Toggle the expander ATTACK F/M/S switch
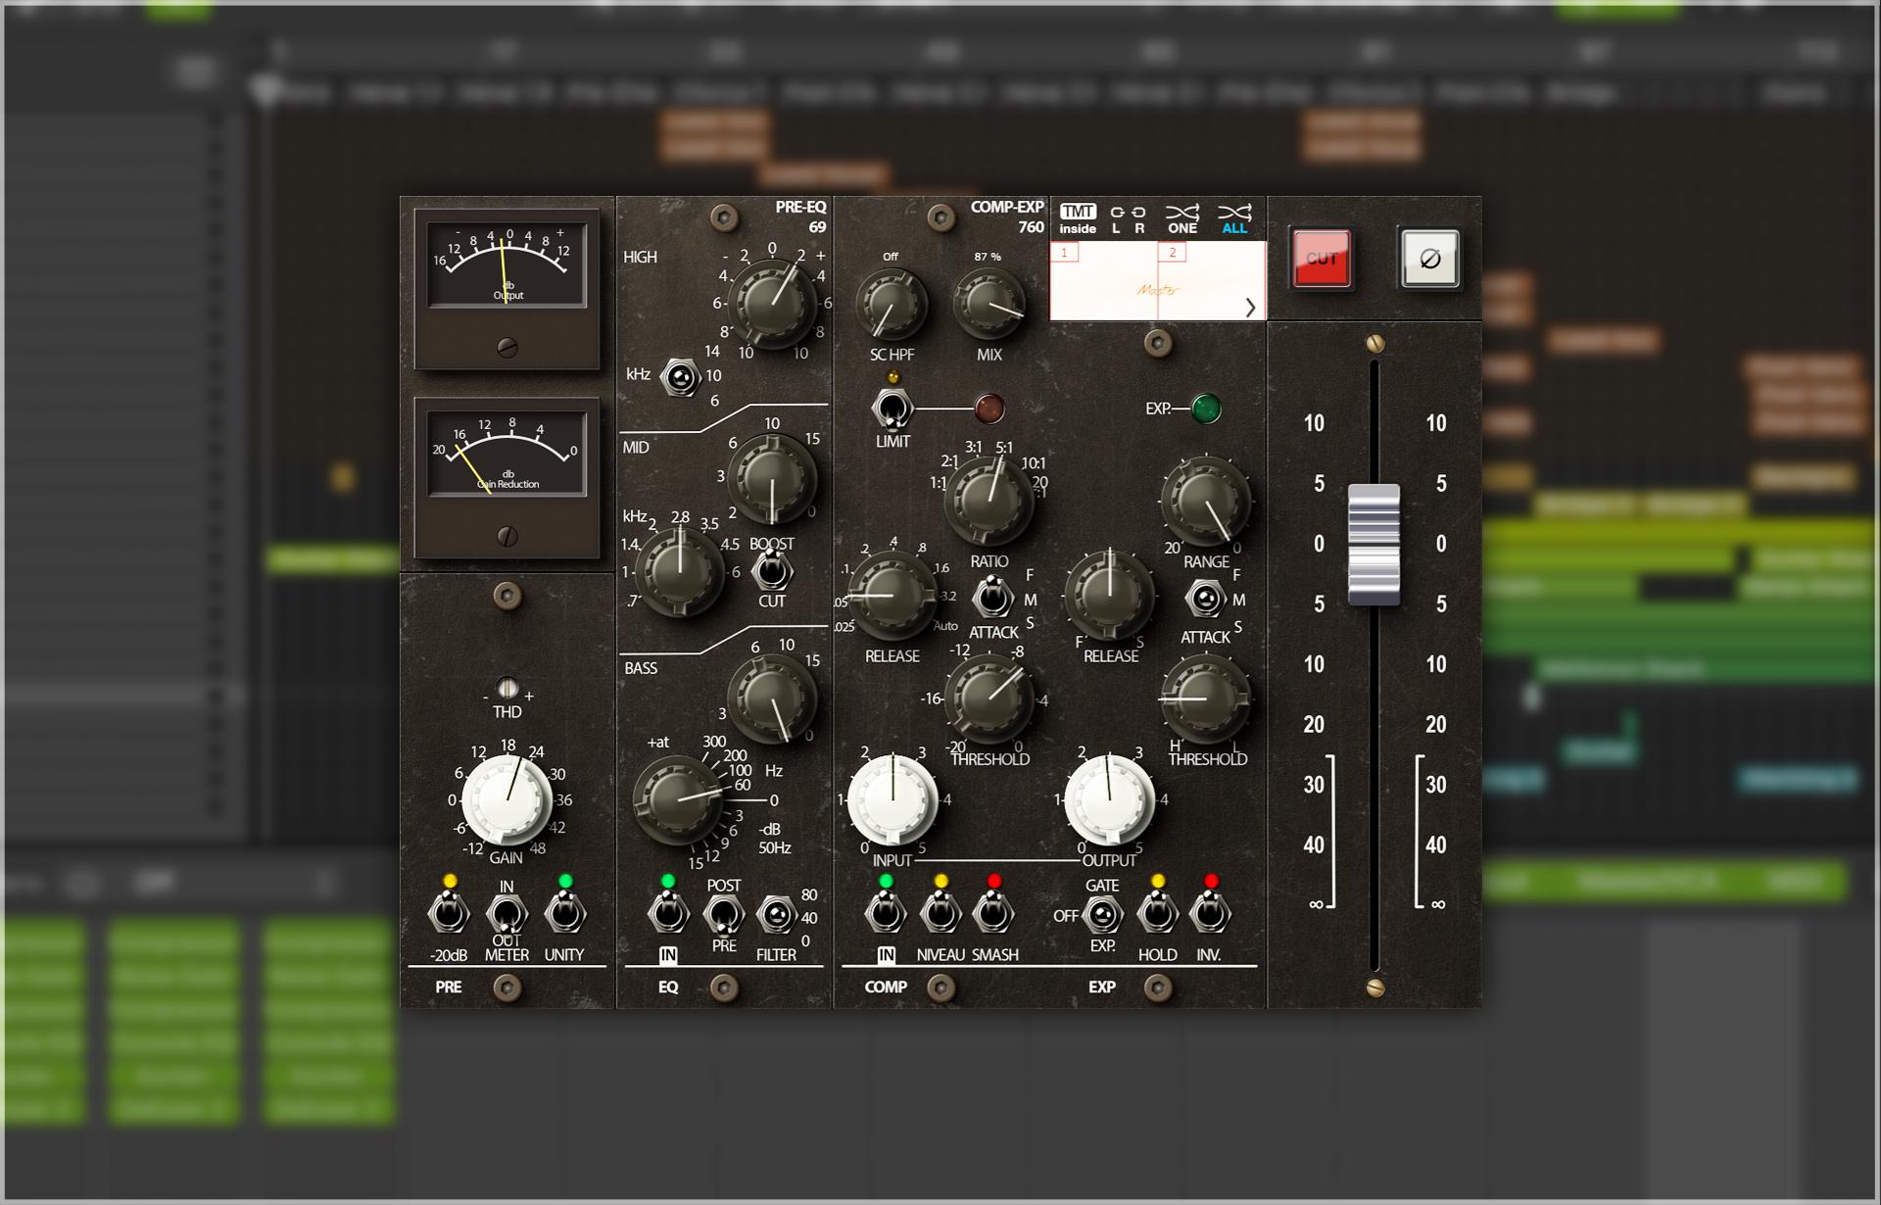Viewport: 1881px width, 1205px height. pos(1205,599)
